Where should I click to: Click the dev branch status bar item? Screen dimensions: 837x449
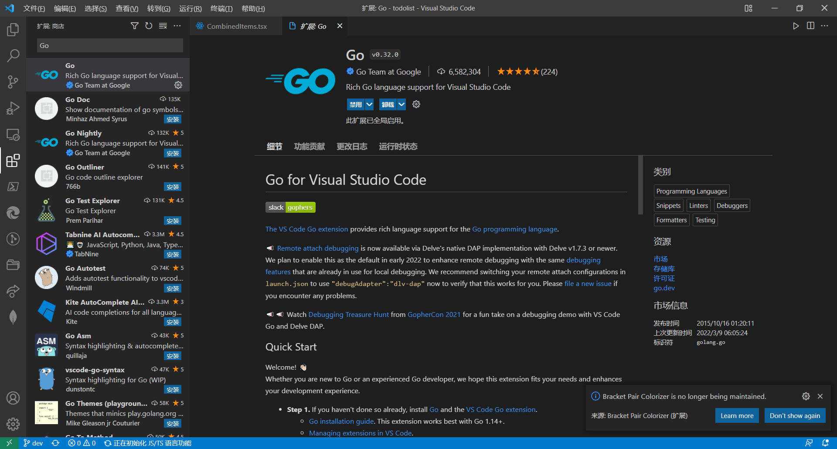point(33,443)
